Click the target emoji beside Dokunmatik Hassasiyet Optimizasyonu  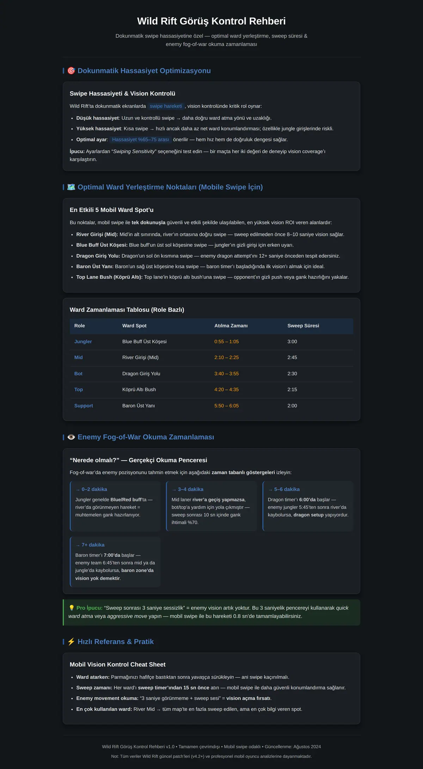(x=71, y=71)
